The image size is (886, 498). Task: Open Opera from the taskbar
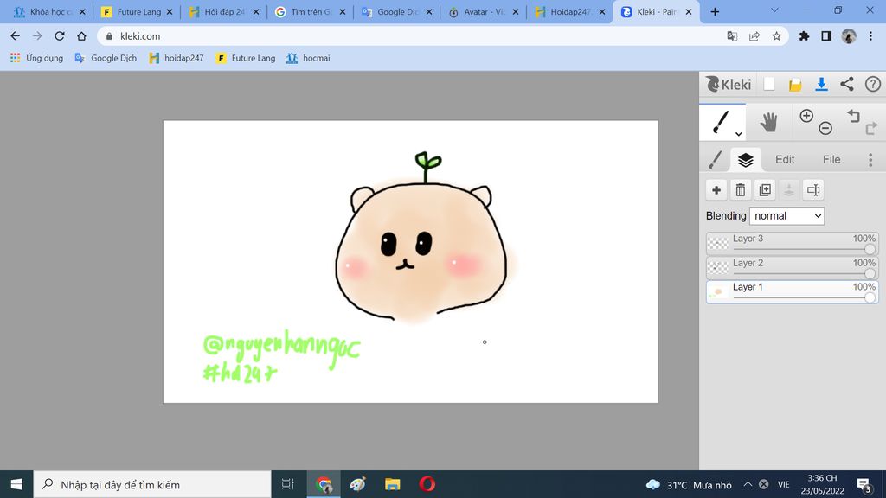pos(427,484)
